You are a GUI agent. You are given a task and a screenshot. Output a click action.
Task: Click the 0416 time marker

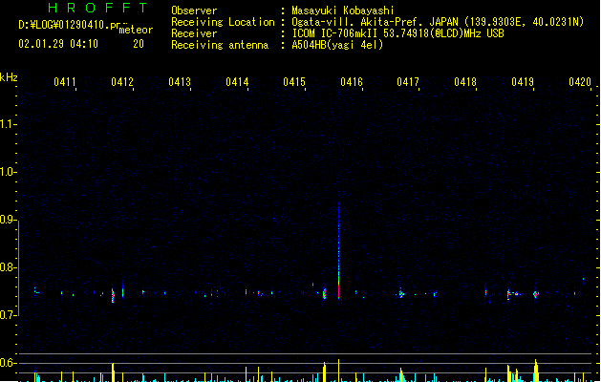pos(352,82)
